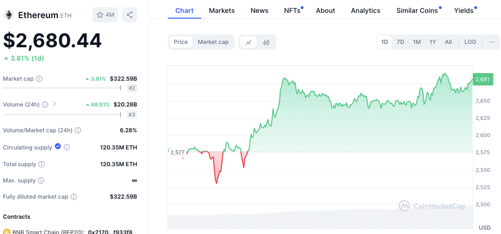Screen dimensions: 501x234
Task: Switch to line chart view
Action: (249, 42)
